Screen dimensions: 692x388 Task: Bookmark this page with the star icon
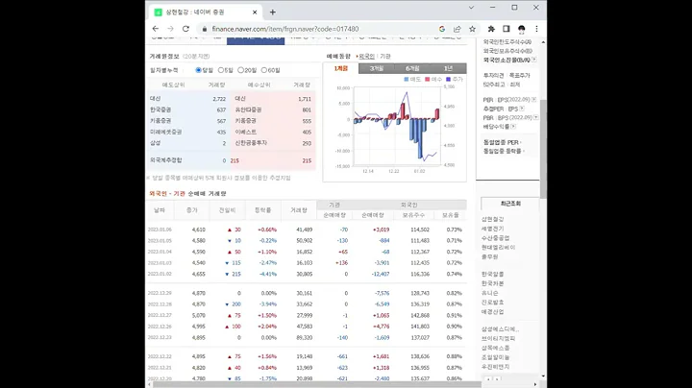472,29
